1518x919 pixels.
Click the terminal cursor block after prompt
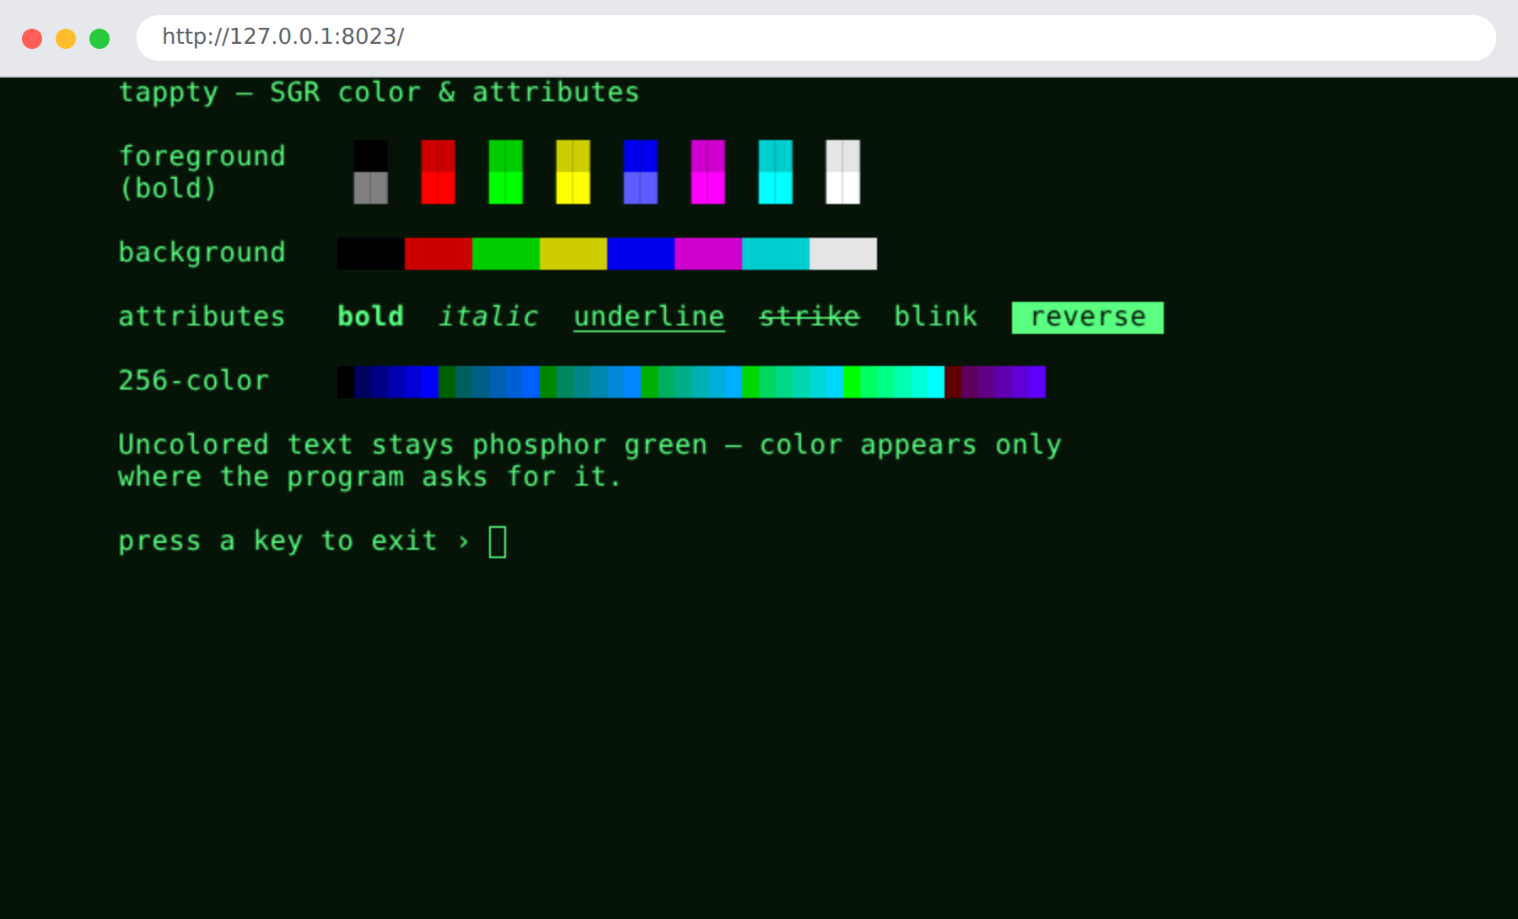[498, 542]
